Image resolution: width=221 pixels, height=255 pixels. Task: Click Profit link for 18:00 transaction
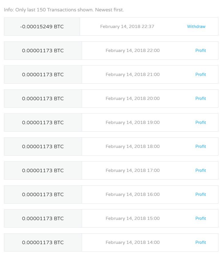(200, 146)
